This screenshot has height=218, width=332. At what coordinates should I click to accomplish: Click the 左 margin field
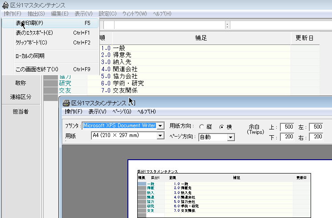pos(316,127)
